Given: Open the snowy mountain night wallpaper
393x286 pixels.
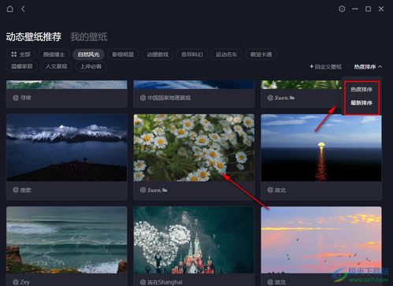Looking at the screenshot, I should (67, 147).
